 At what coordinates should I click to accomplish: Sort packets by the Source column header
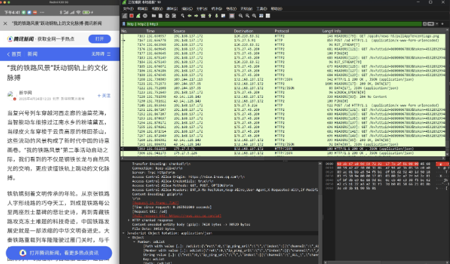[179, 31]
